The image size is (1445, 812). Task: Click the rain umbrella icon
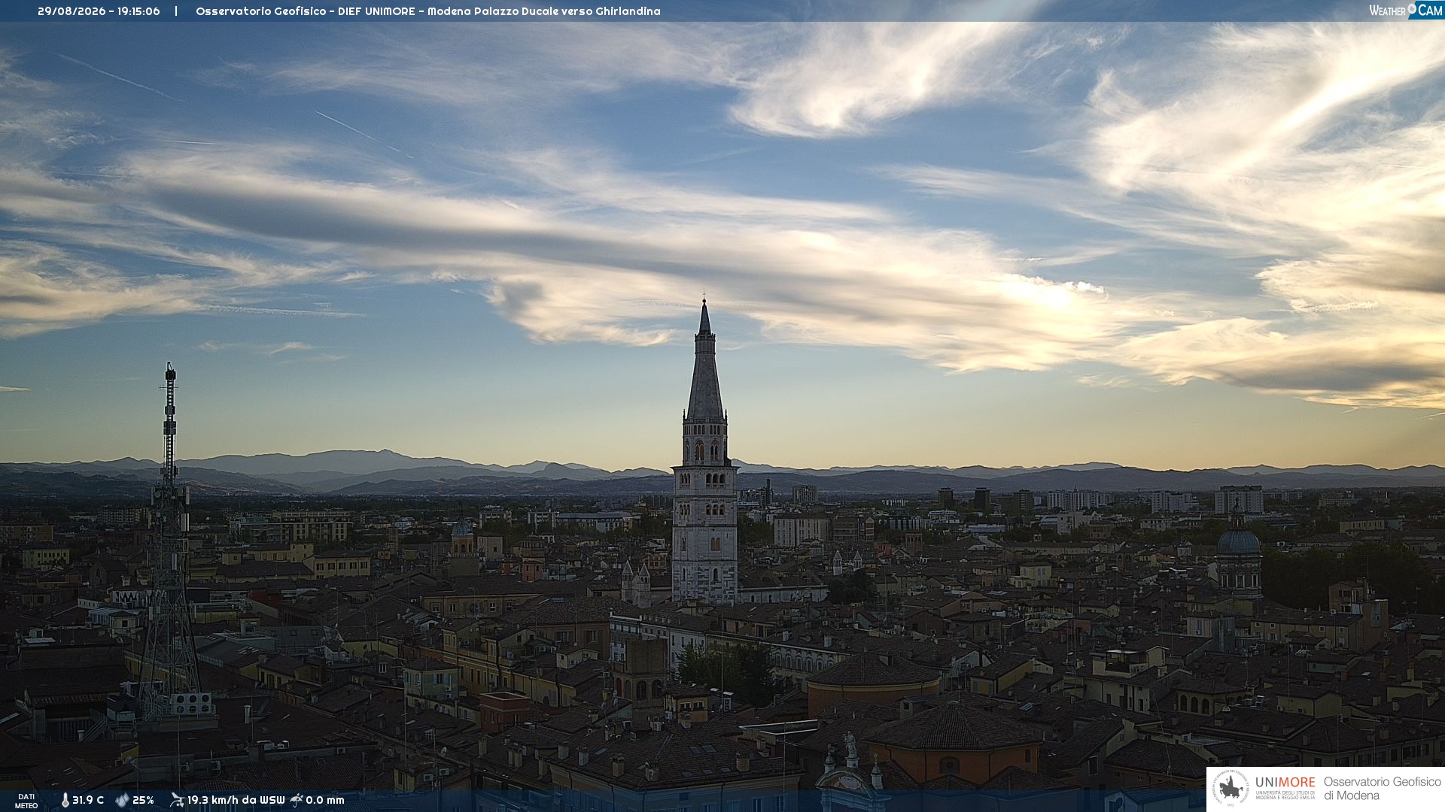click(x=297, y=800)
